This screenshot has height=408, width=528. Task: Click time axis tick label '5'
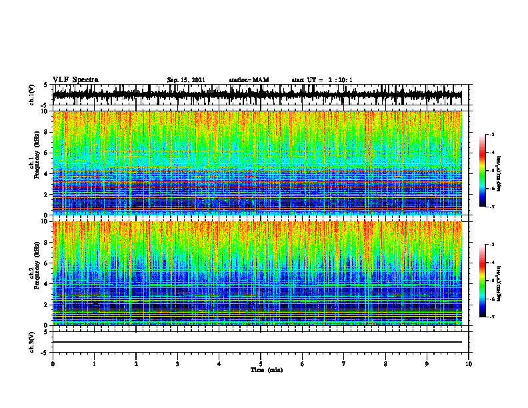(x=261, y=364)
